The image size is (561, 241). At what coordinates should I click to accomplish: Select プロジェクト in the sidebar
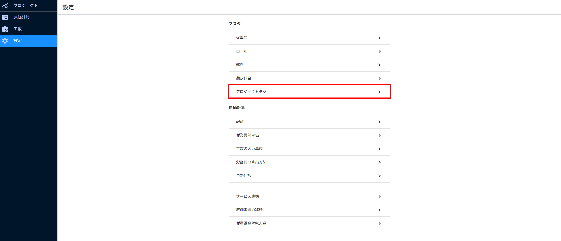(x=26, y=6)
